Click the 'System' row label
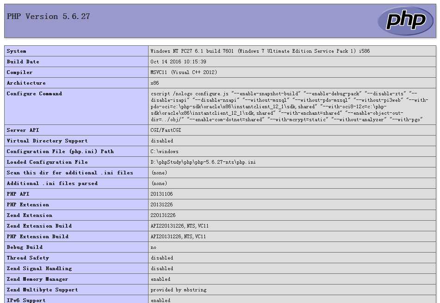The width and height of the screenshot is (440, 303). click(x=16, y=51)
